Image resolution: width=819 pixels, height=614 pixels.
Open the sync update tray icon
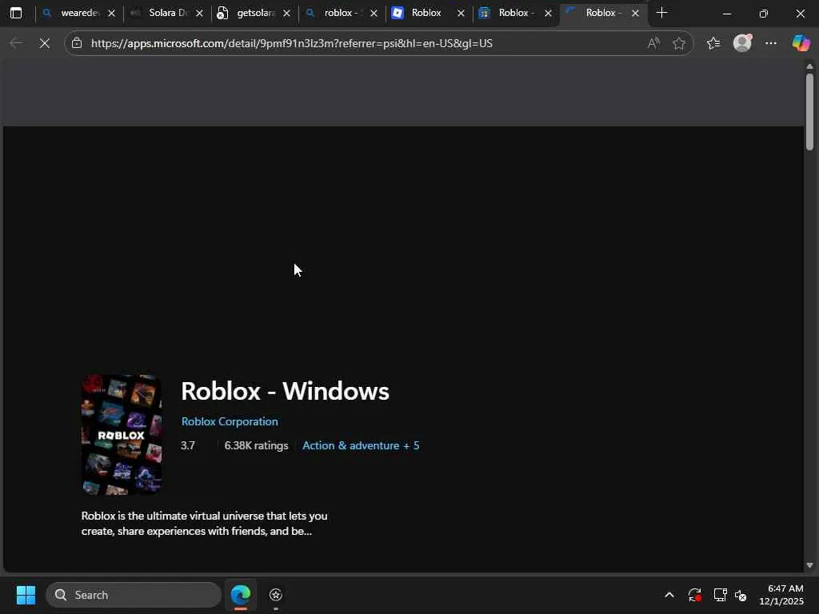point(695,595)
